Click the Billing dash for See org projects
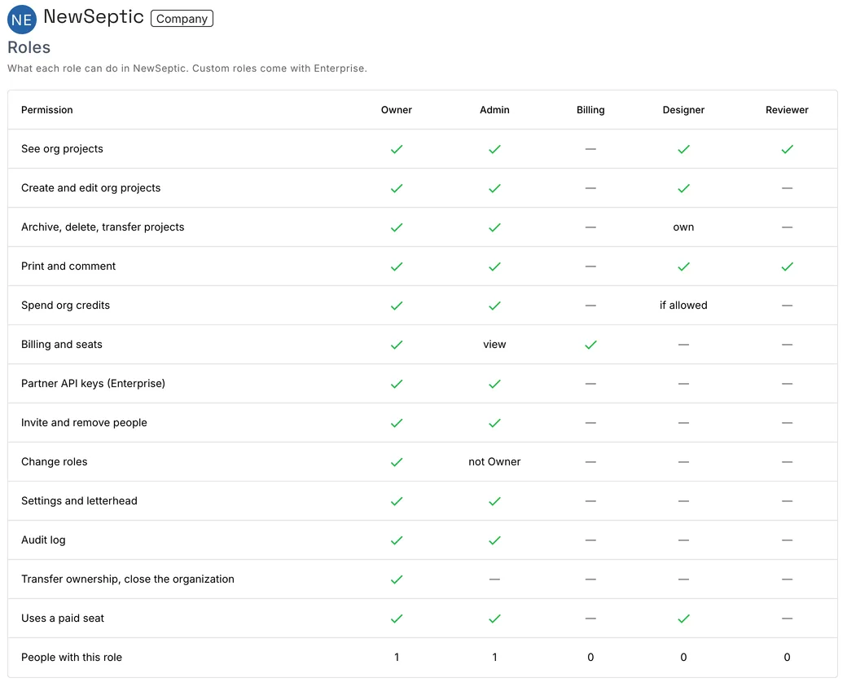This screenshot has width=847, height=687. [x=590, y=149]
